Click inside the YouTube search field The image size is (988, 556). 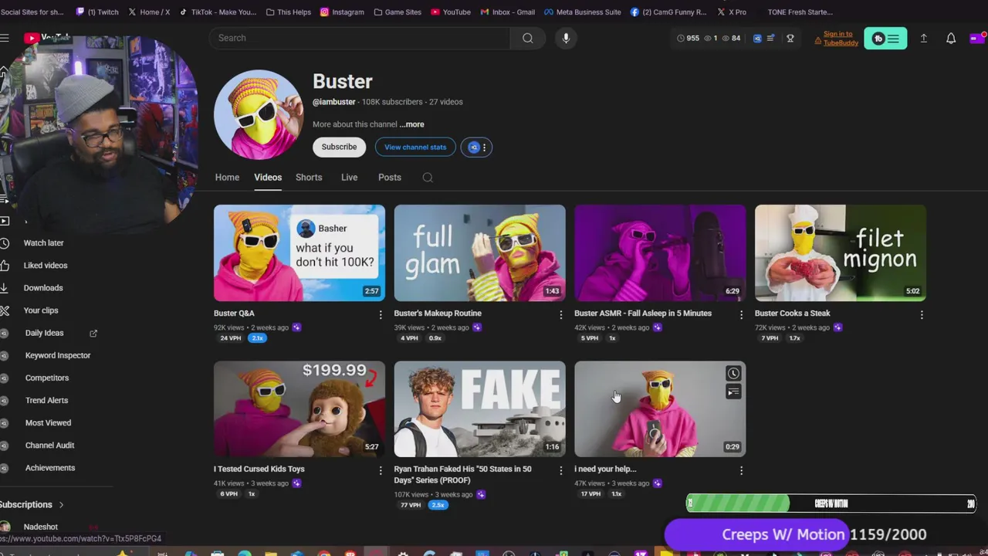[x=360, y=38]
